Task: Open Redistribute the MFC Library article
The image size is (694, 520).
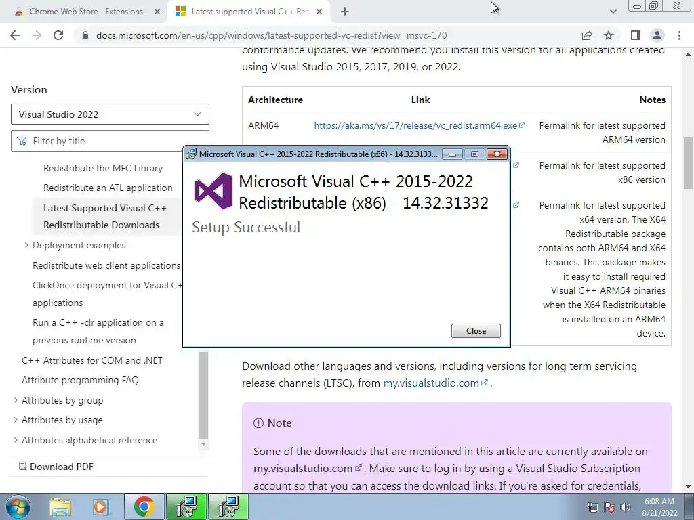Action: pos(103,168)
